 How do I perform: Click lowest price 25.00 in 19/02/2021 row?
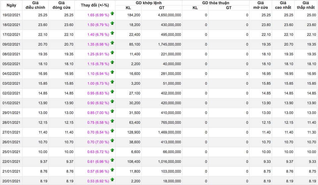[x=311, y=15]
